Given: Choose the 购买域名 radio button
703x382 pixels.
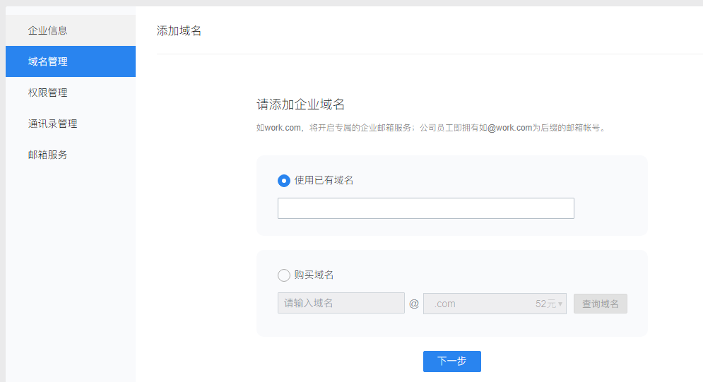Looking at the screenshot, I should click(x=284, y=275).
